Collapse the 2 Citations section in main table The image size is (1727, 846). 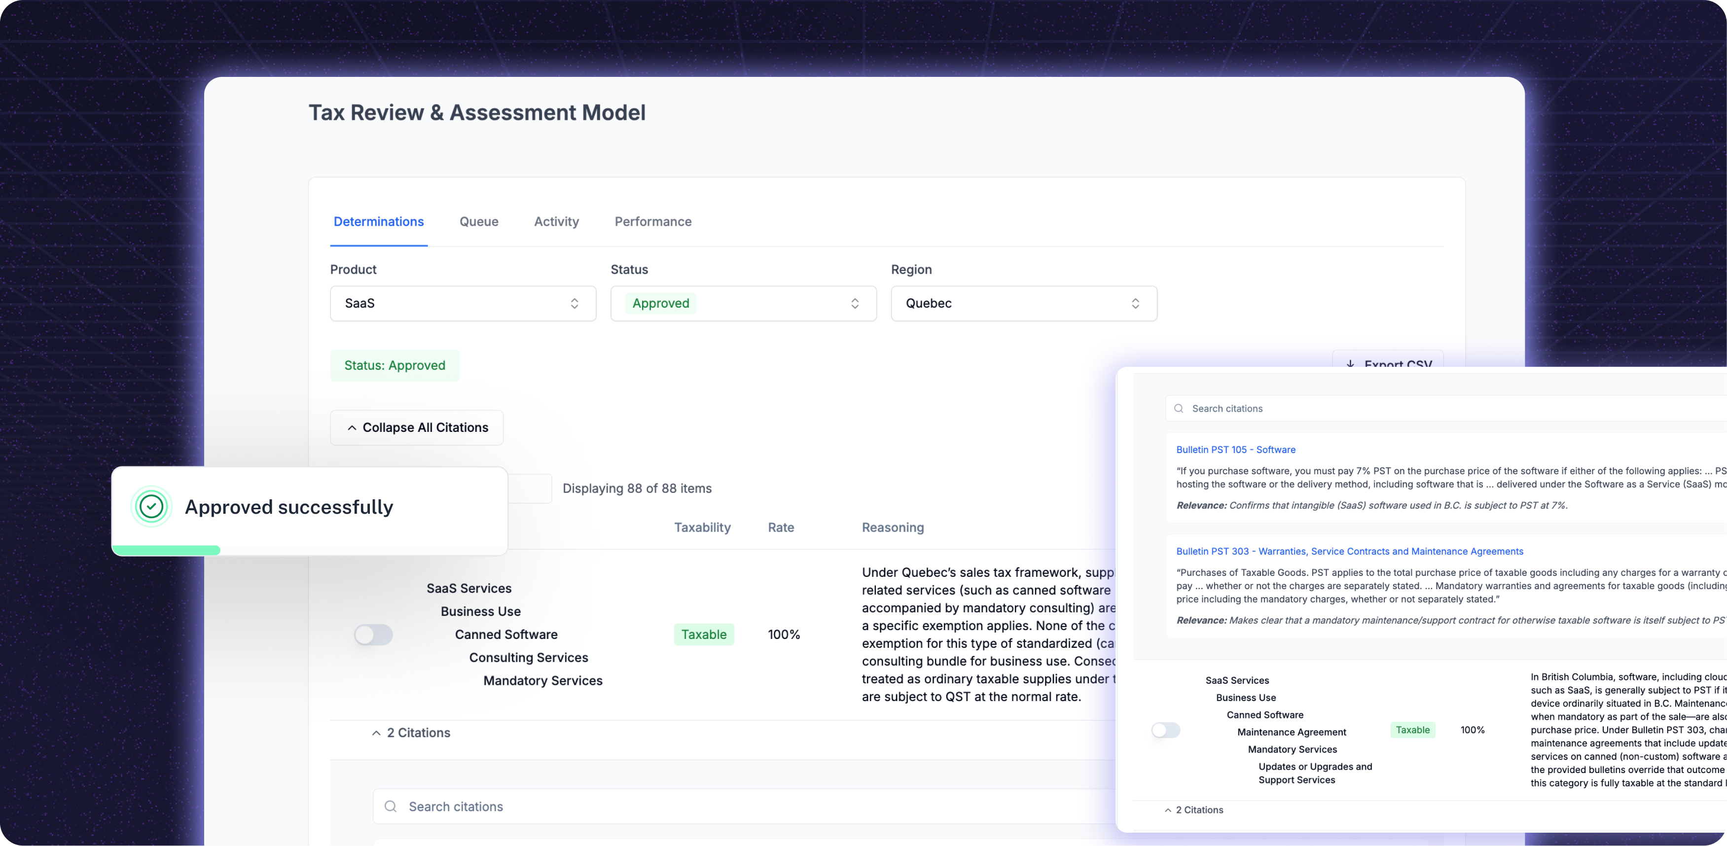click(411, 733)
